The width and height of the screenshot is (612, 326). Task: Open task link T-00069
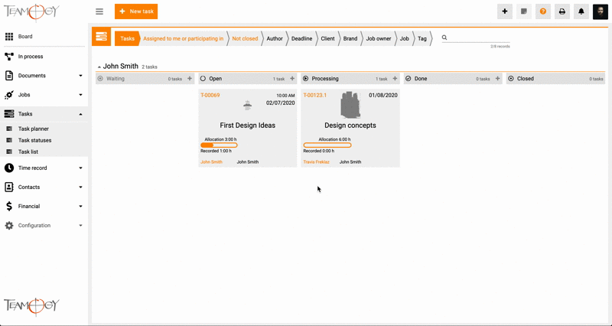click(210, 96)
